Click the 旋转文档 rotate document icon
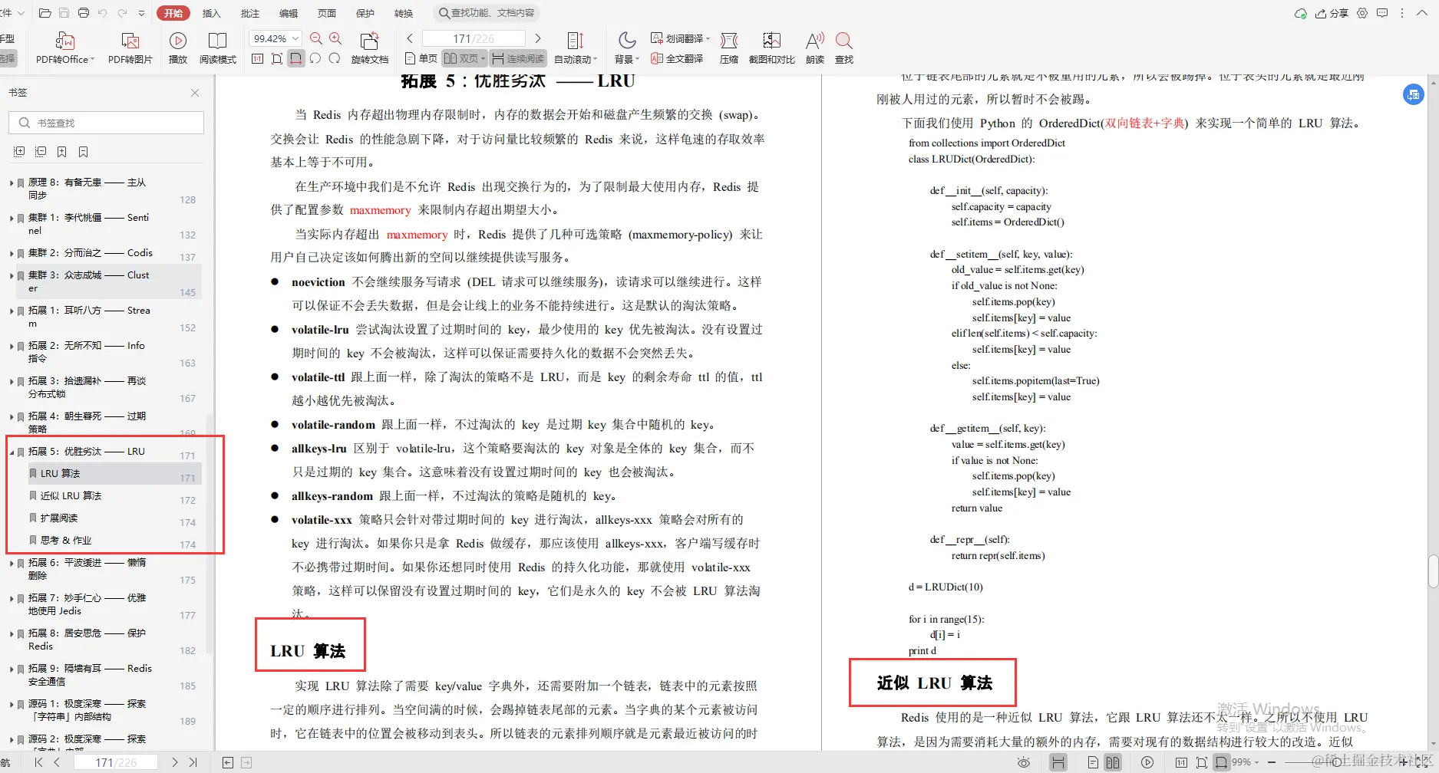The image size is (1439, 773). 370,46
